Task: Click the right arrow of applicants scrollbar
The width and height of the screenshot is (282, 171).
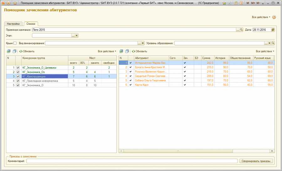Action: (272, 151)
